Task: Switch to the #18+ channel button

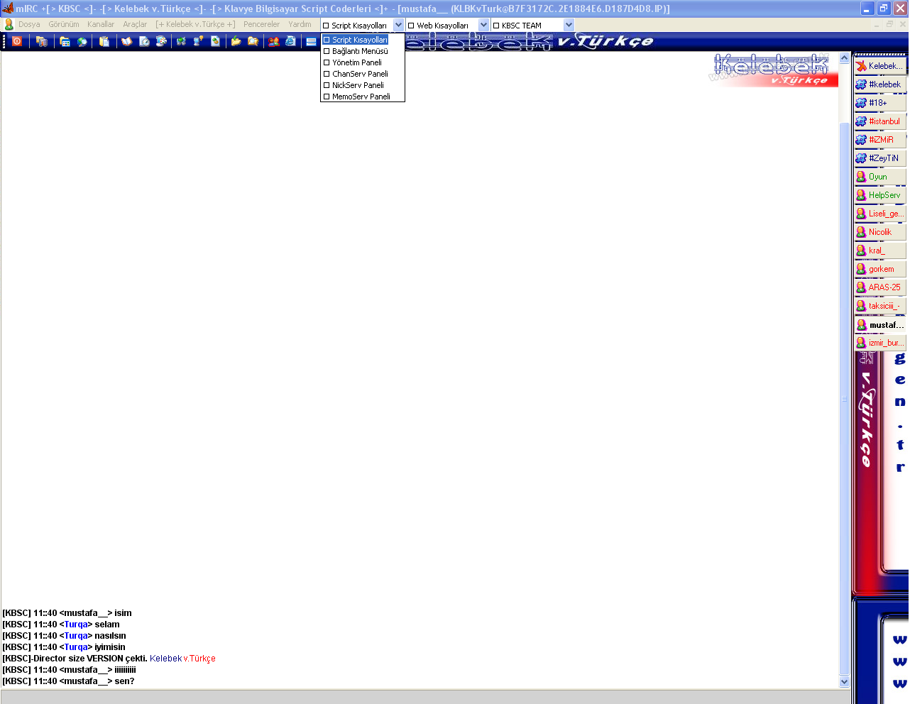Action: [x=880, y=103]
